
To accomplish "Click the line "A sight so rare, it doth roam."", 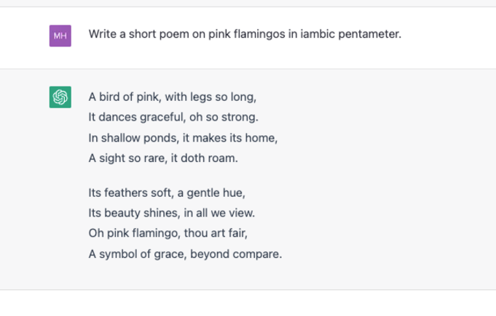I will 163,158.
